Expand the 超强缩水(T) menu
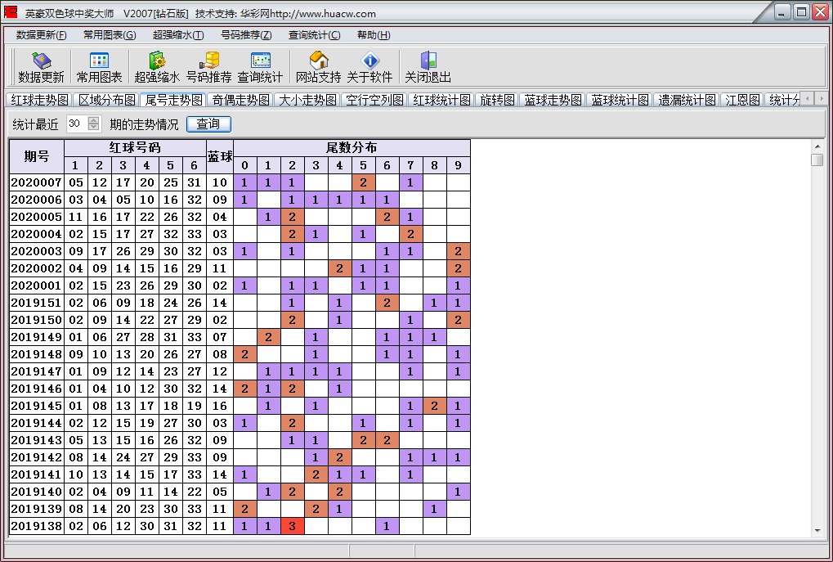The image size is (833, 562). (178, 35)
